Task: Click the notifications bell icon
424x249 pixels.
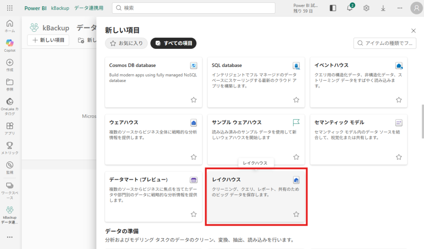Action: [x=350, y=8]
